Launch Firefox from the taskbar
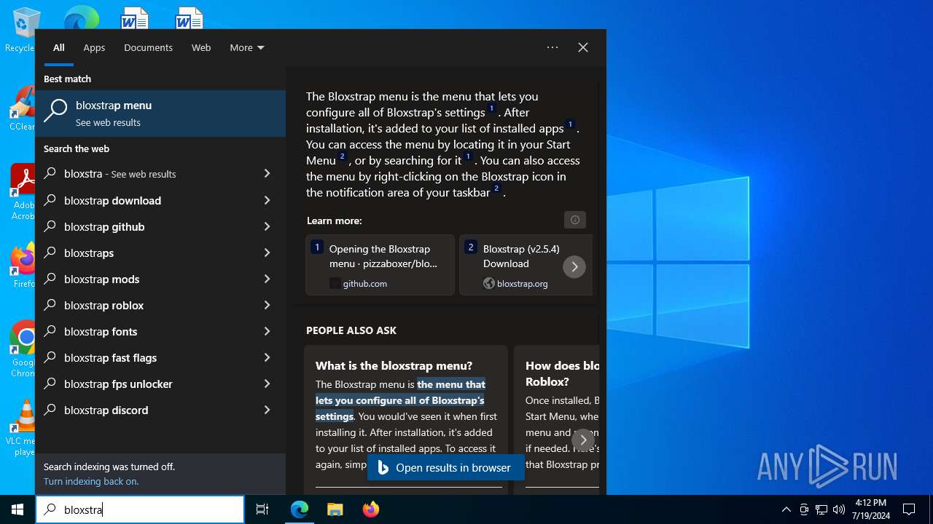The image size is (933, 524). point(370,509)
